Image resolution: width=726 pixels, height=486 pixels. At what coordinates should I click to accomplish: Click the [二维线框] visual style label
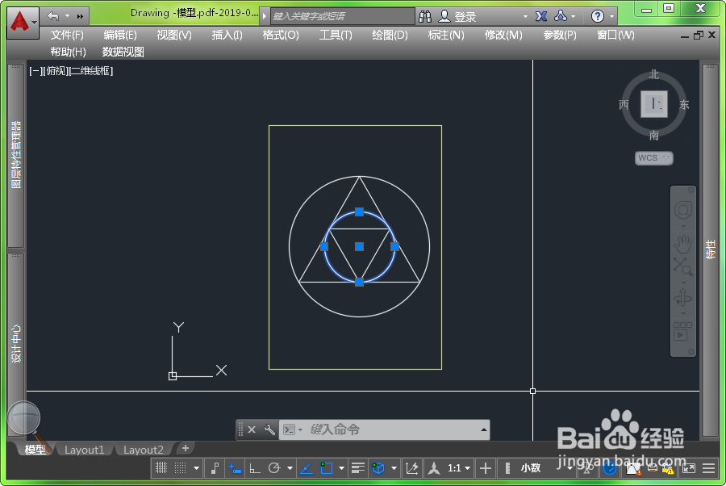pyautogui.click(x=90, y=71)
